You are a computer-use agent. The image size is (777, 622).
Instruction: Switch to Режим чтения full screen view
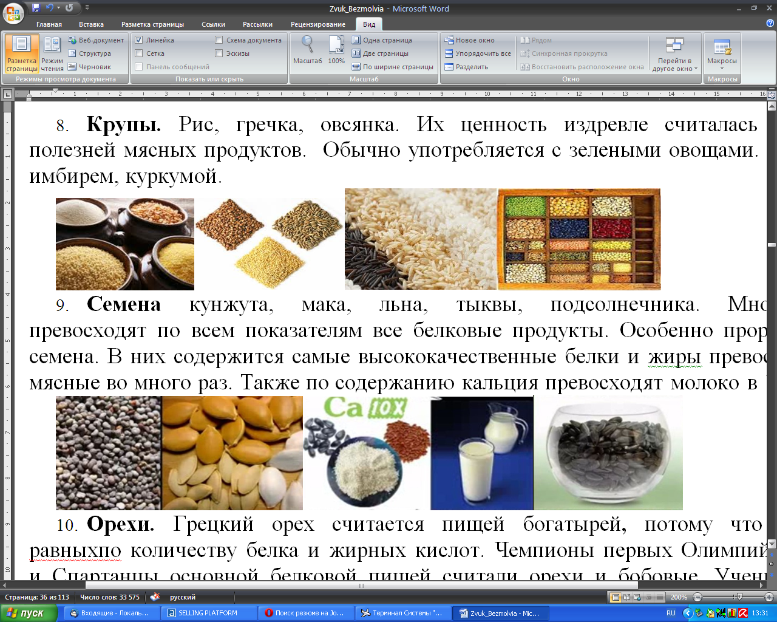point(52,54)
